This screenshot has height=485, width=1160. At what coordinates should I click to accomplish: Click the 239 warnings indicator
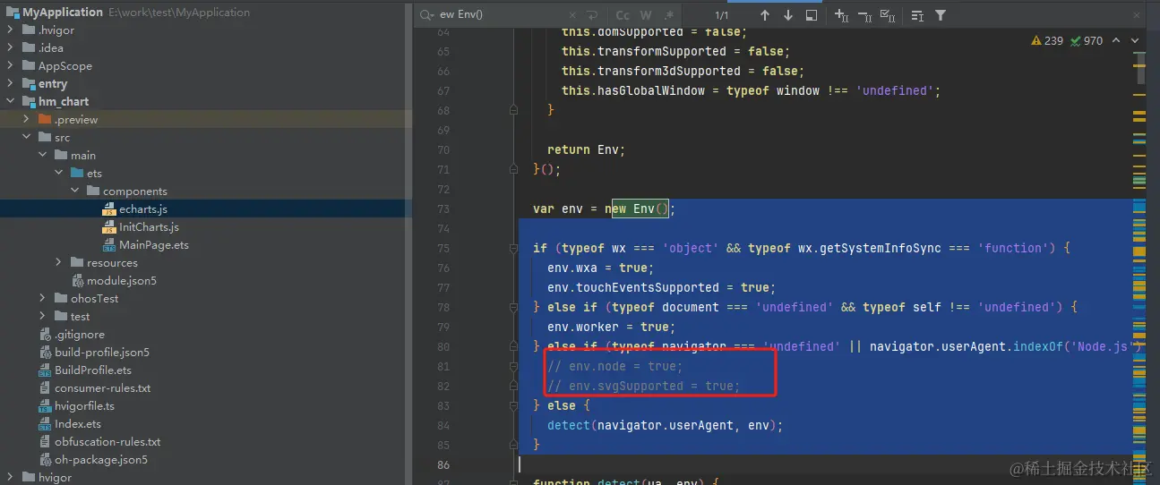pyautogui.click(x=1047, y=40)
